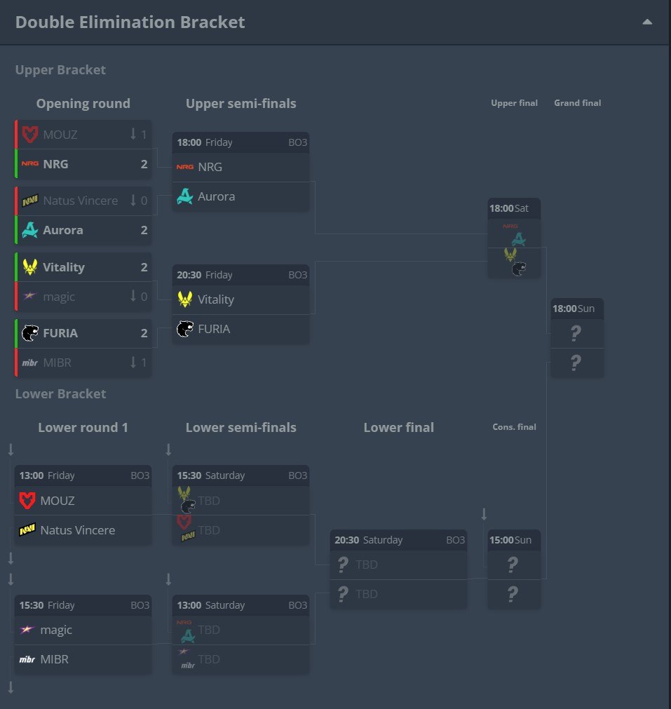
Task: Click the MOUZ logo in Opening round
Action: coord(30,134)
